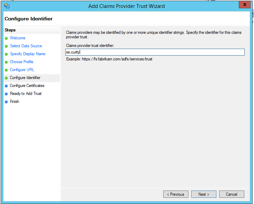Cancel the wizard
Image resolution: width=254 pixels, height=204 pixels.
[232, 194]
